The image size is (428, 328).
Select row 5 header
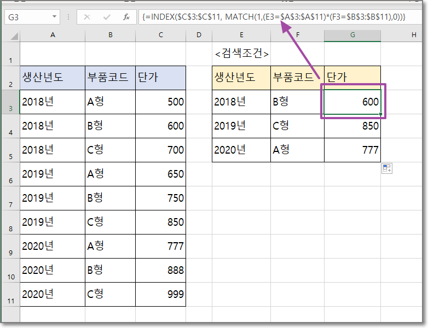[x=11, y=150]
